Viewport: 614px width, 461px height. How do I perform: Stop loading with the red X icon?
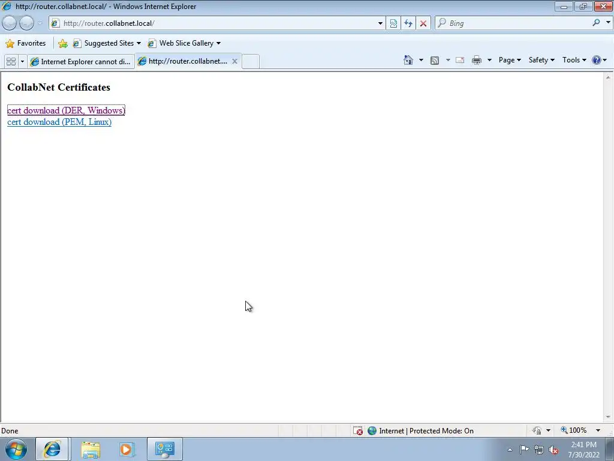click(423, 23)
